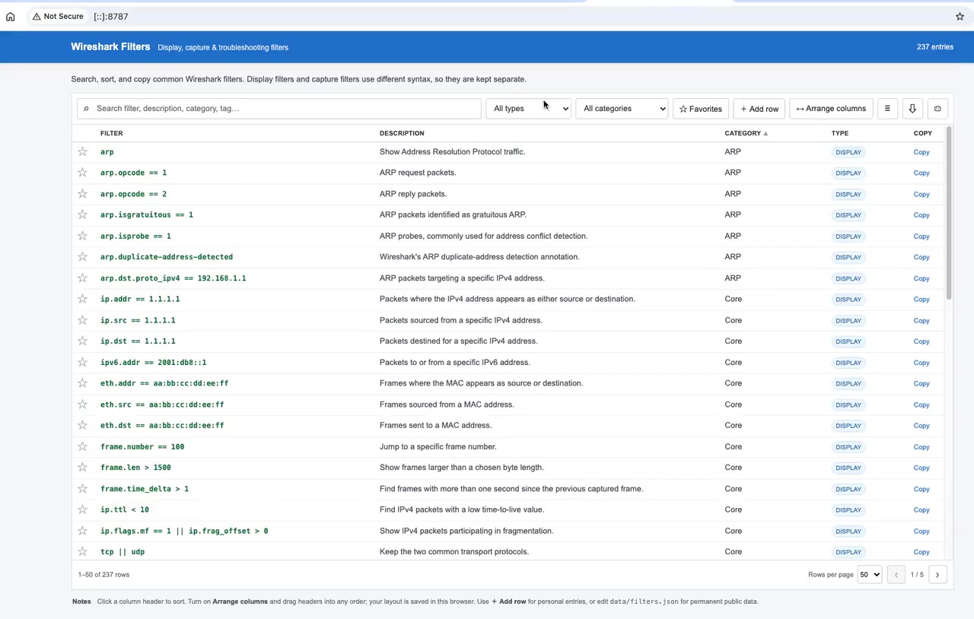Click the table vertical scrollbar
The width and height of the screenshot is (974, 619).
(949, 213)
